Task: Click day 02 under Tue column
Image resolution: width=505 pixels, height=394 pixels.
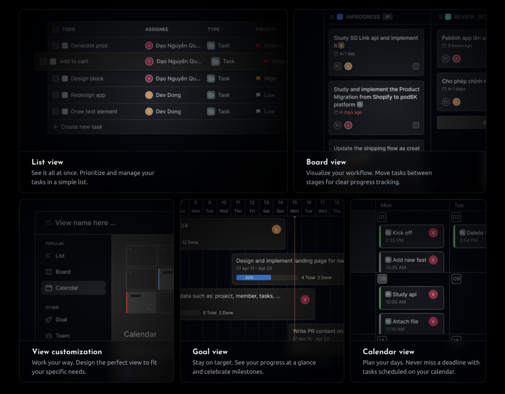Action: (456, 217)
